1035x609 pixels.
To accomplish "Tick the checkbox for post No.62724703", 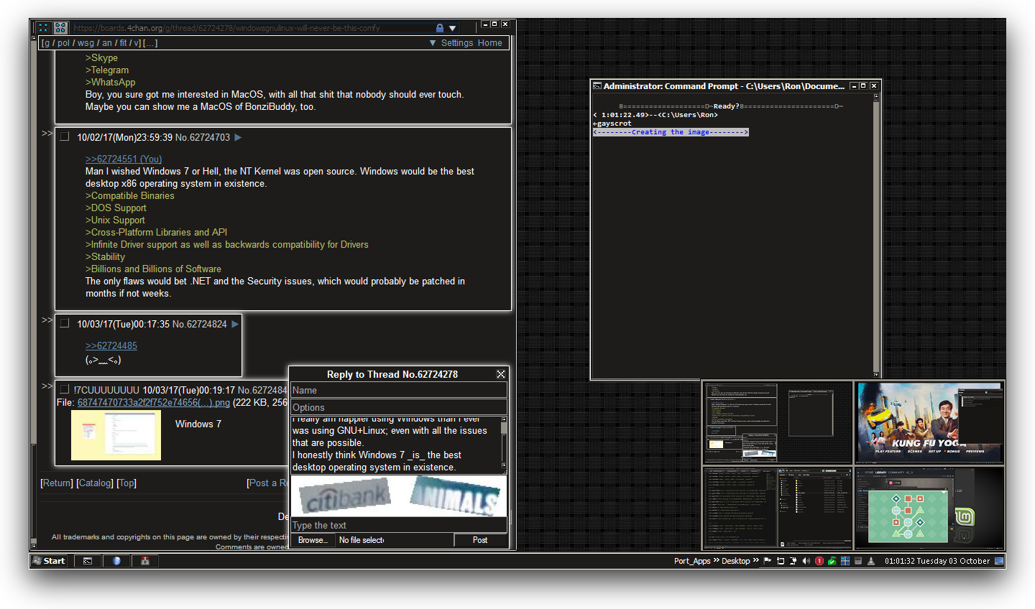I will point(65,136).
